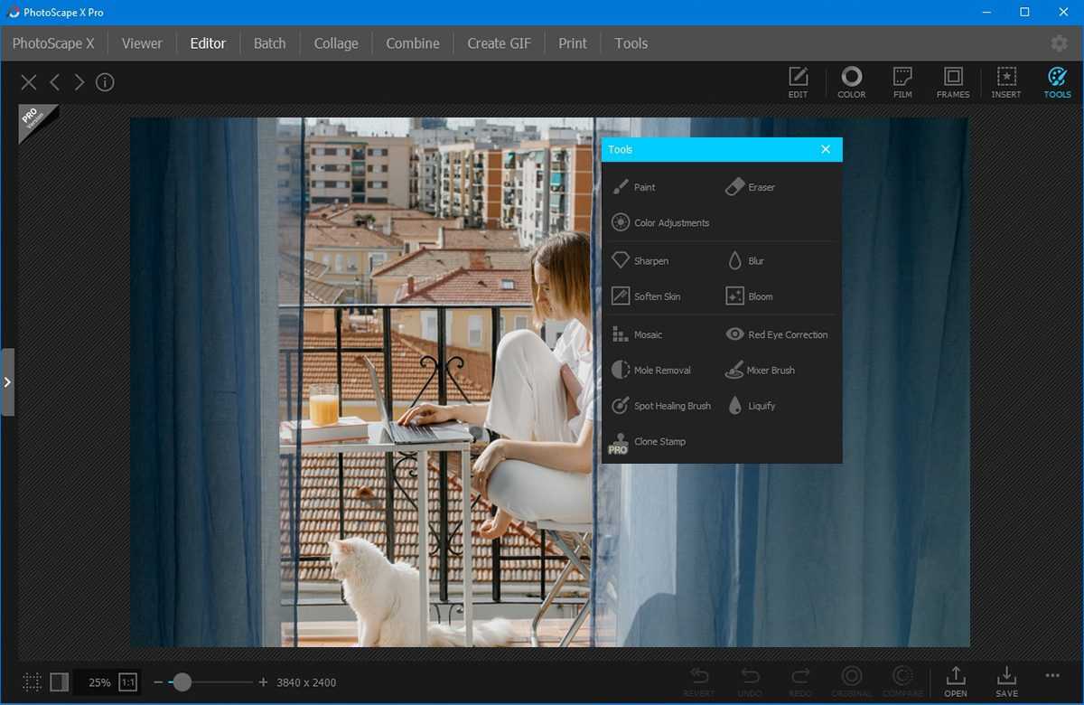1084x705 pixels.
Task: Open the more options ellipsis menu
Action: (1052, 675)
